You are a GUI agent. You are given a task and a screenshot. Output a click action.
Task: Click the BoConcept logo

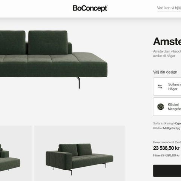(90, 8)
